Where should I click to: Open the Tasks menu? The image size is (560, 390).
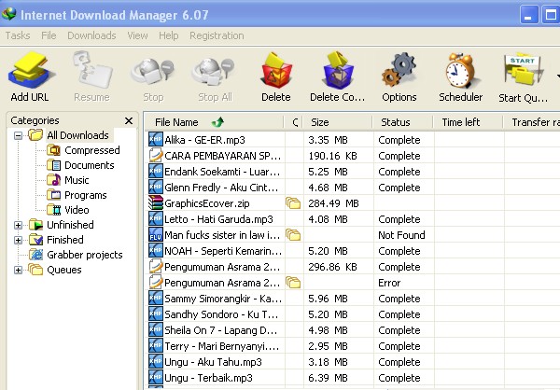(18, 35)
